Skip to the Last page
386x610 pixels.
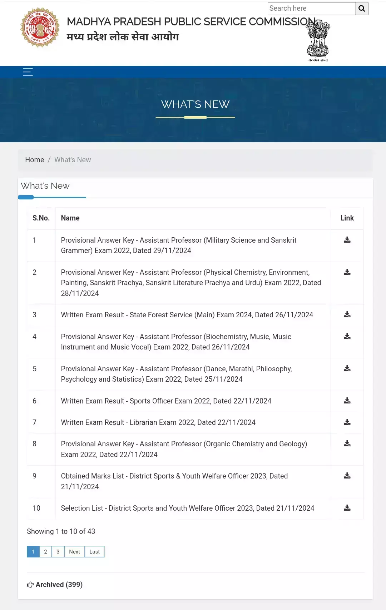pyautogui.click(x=94, y=552)
